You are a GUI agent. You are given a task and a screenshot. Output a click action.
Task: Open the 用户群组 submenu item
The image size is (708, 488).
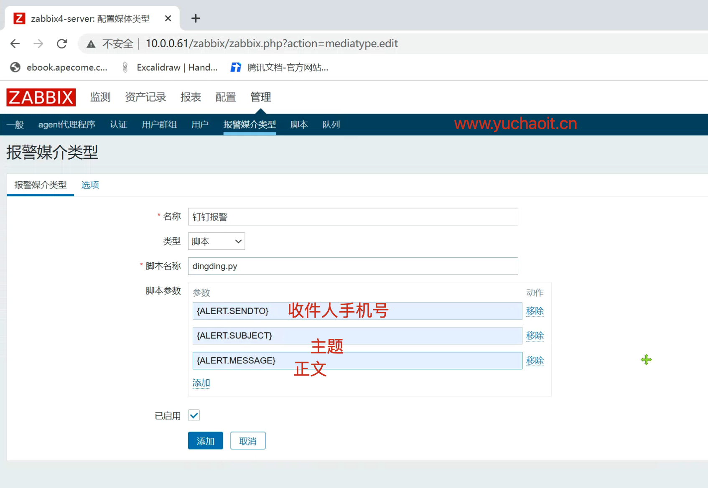pos(159,125)
